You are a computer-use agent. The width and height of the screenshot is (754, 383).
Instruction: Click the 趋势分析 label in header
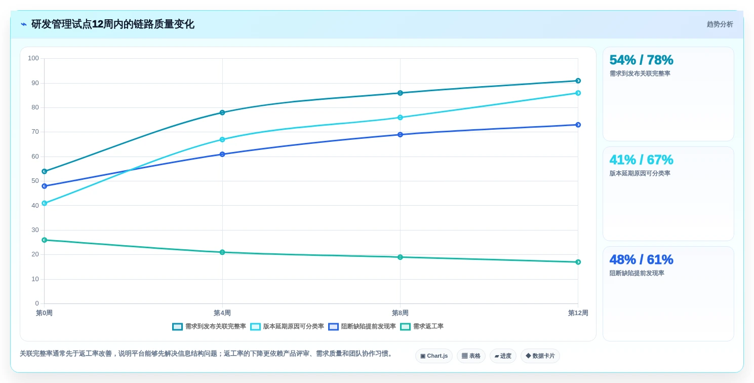[x=720, y=24]
